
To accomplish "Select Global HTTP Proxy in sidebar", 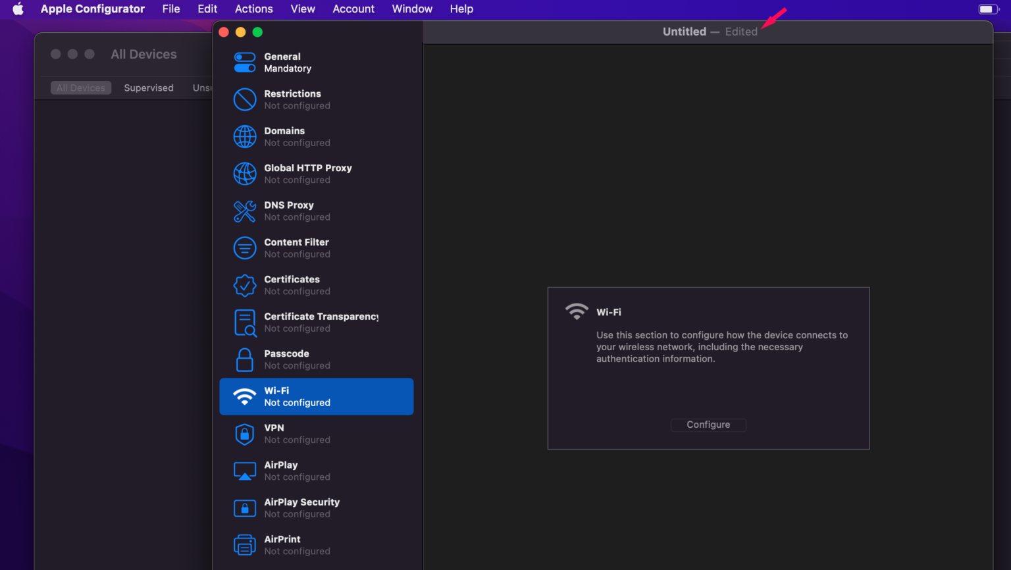I will 307,174.
